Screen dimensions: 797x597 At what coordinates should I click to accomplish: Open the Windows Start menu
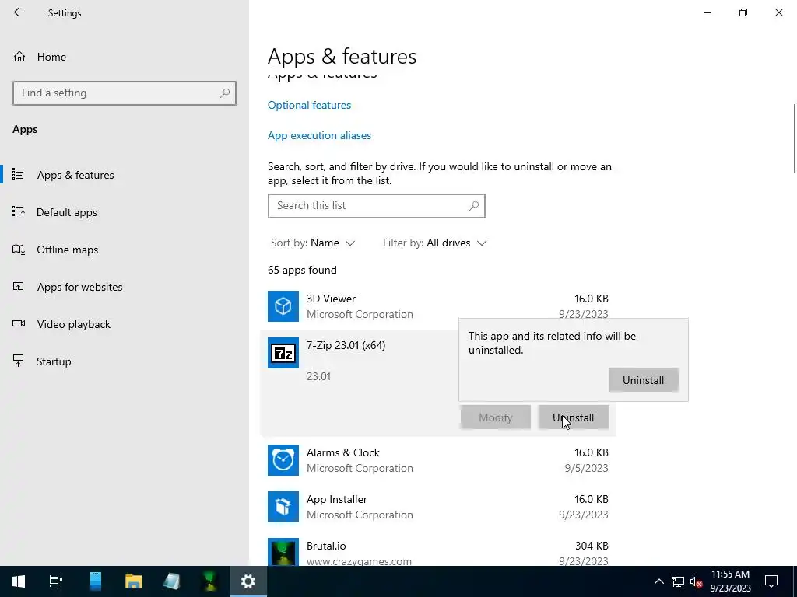pyautogui.click(x=19, y=581)
